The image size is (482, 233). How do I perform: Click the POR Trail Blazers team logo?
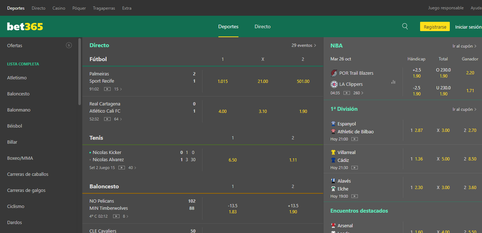[x=334, y=73]
